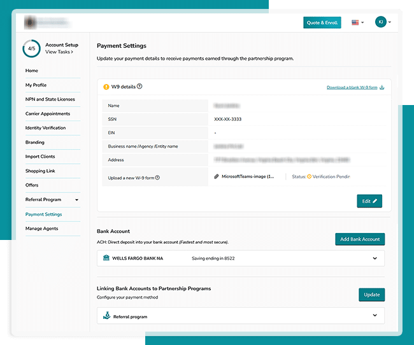Click the paperclip attachment icon
The image size is (414, 345).
tap(217, 176)
